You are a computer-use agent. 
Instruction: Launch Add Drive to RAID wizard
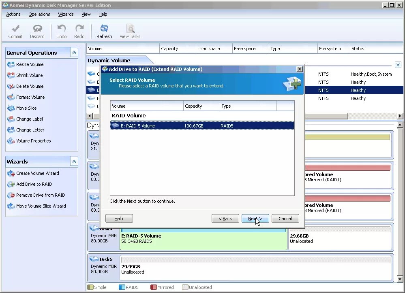click(x=30, y=184)
